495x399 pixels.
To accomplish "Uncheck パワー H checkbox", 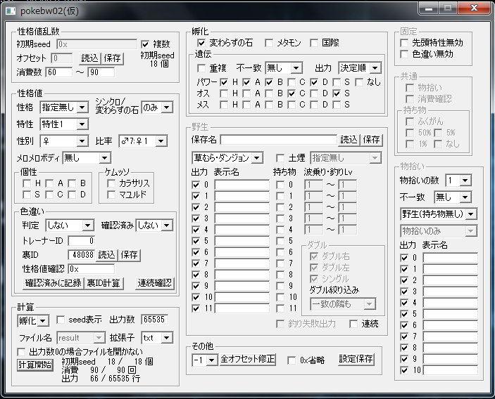I will coord(224,82).
